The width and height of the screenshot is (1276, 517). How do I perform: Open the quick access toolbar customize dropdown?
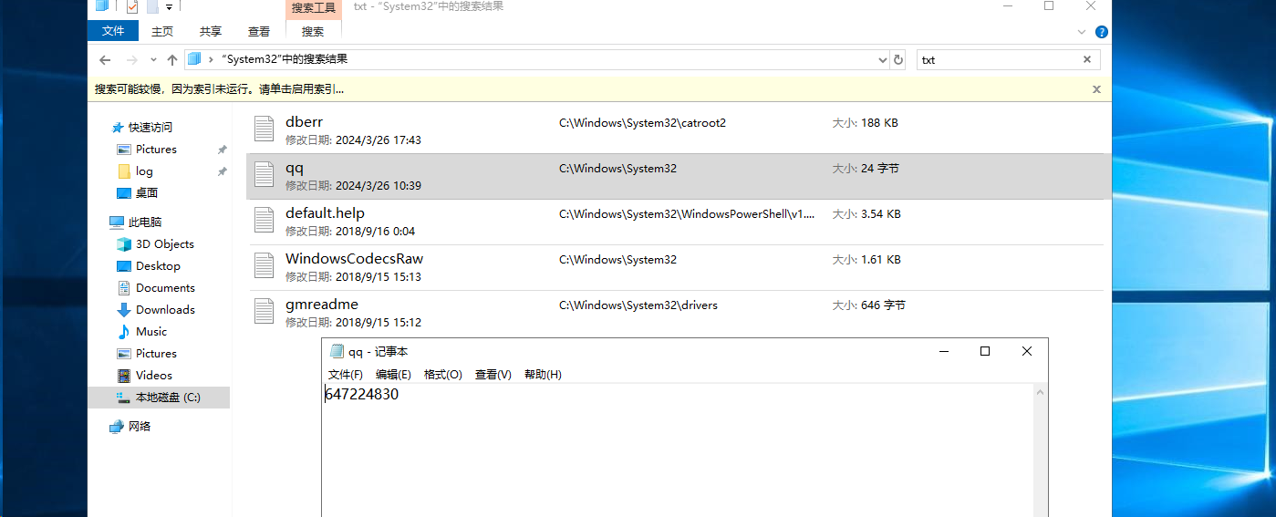point(170,7)
